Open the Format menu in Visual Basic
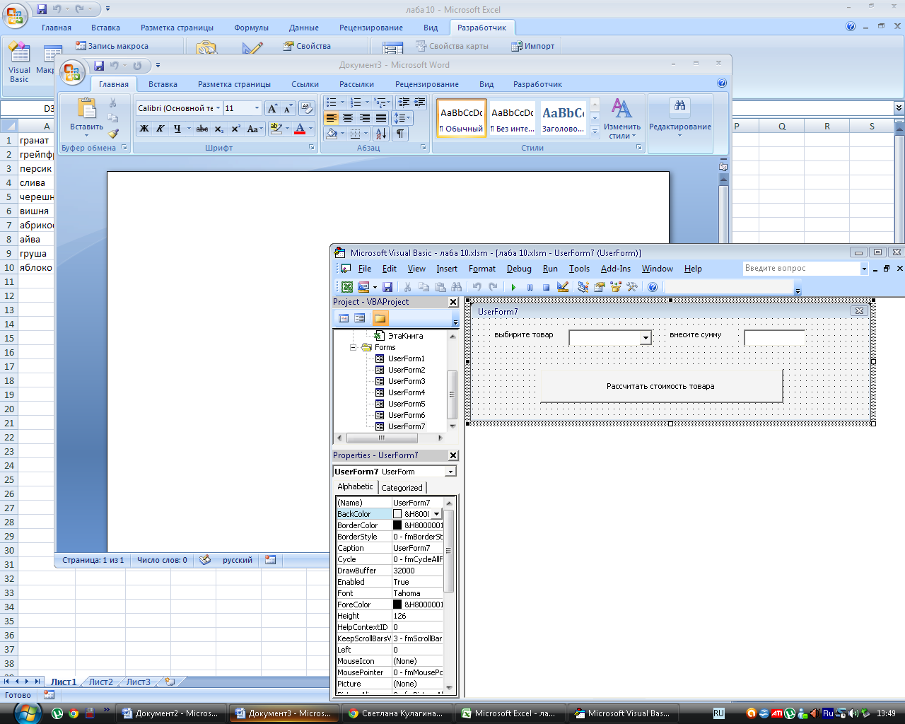905x724 pixels. tap(482, 269)
